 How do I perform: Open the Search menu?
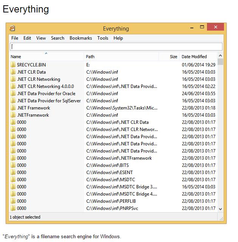[x=58, y=38]
